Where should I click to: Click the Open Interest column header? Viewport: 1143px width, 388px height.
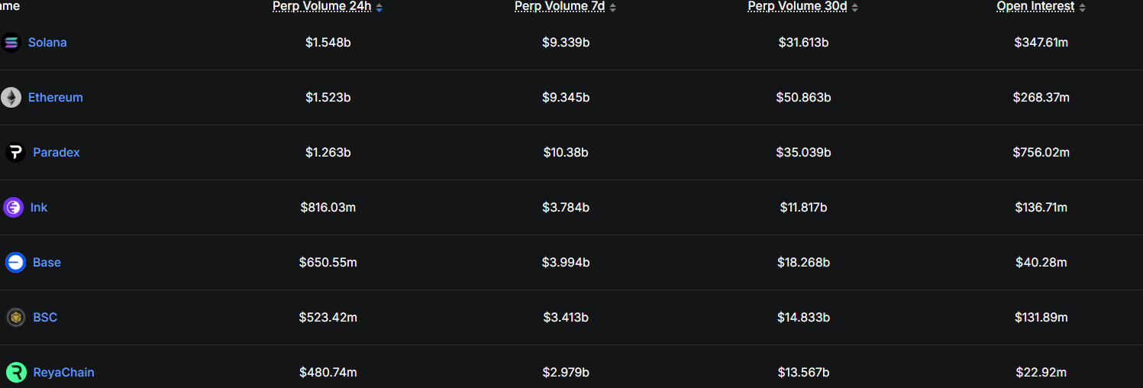[x=1035, y=7]
